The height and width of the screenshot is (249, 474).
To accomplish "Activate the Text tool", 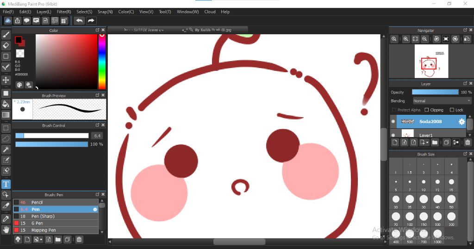I will tap(6, 184).
